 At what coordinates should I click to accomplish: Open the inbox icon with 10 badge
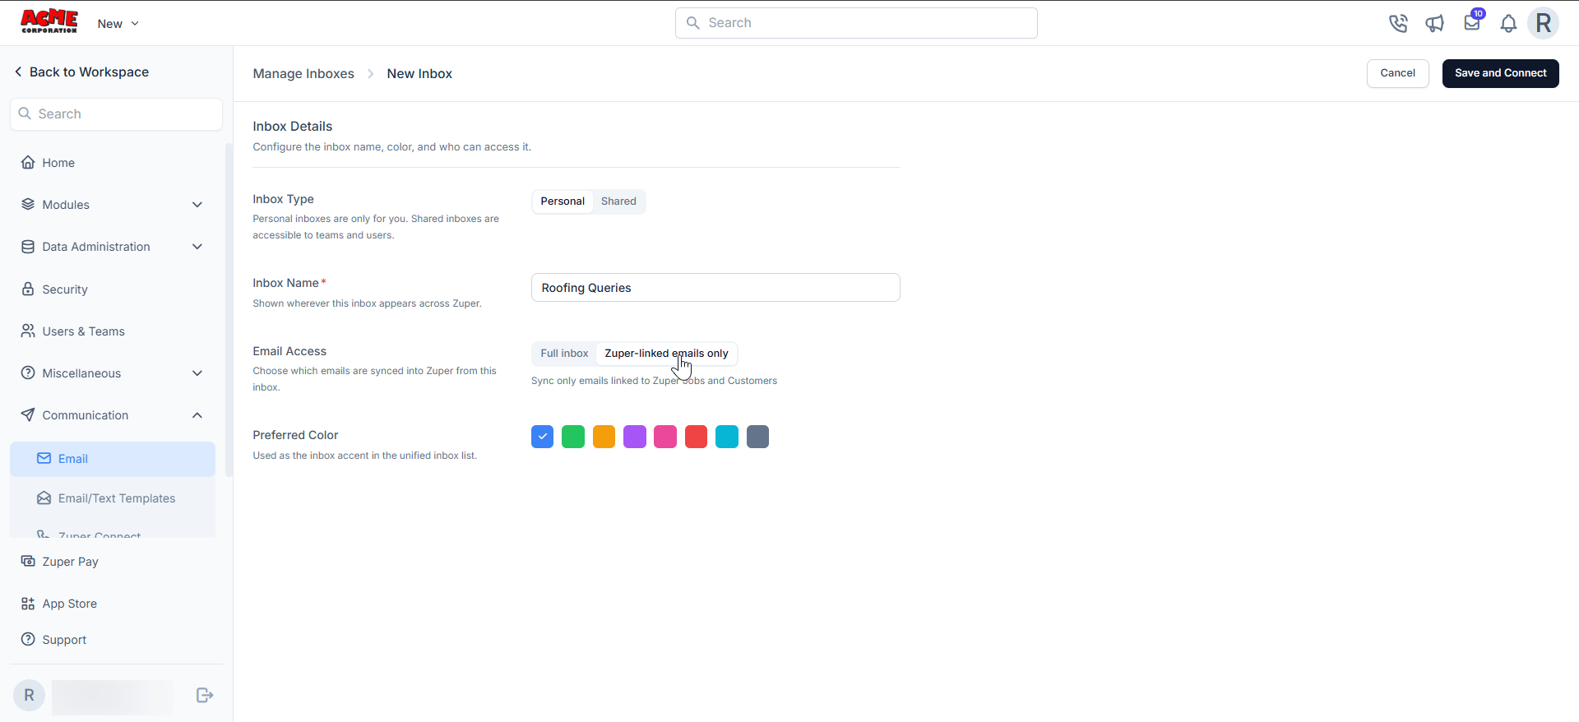click(1472, 22)
